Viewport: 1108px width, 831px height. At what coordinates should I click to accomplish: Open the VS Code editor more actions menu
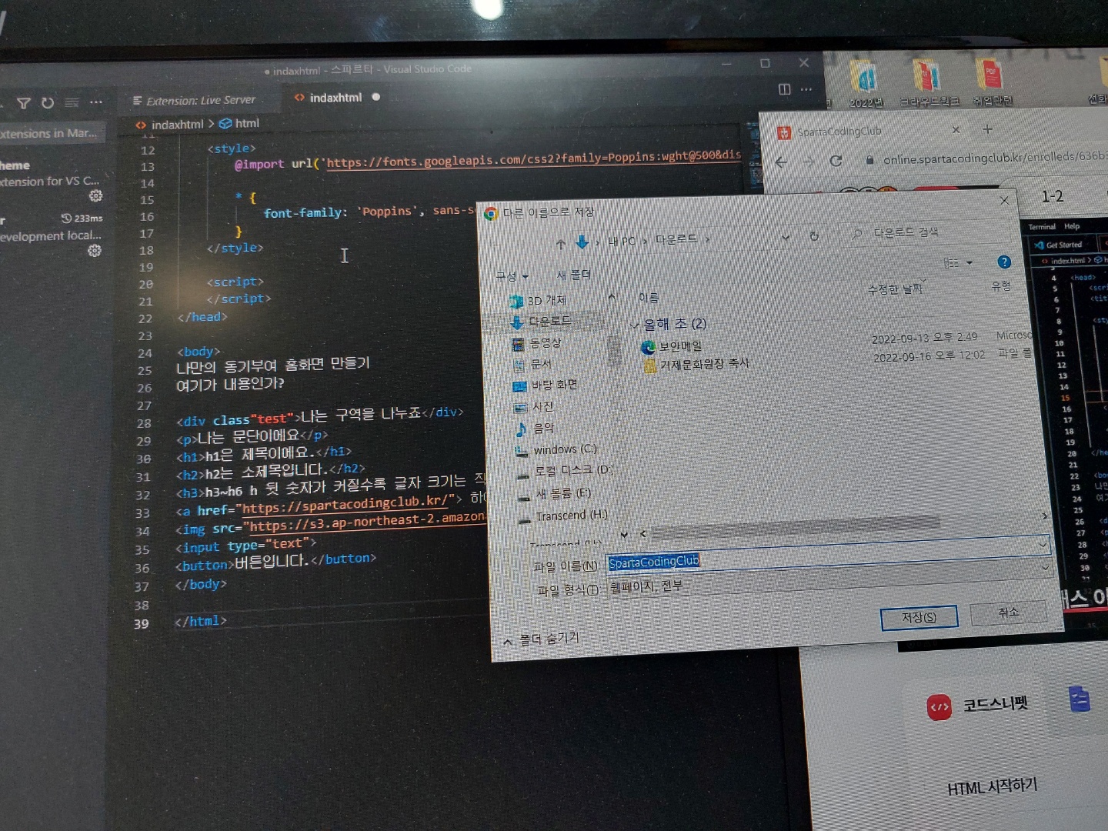(x=806, y=89)
